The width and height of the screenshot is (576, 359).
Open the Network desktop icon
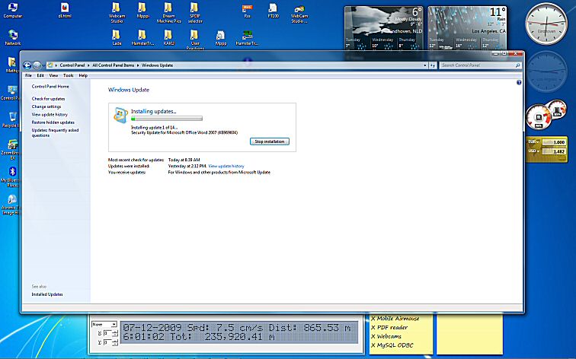click(12, 38)
